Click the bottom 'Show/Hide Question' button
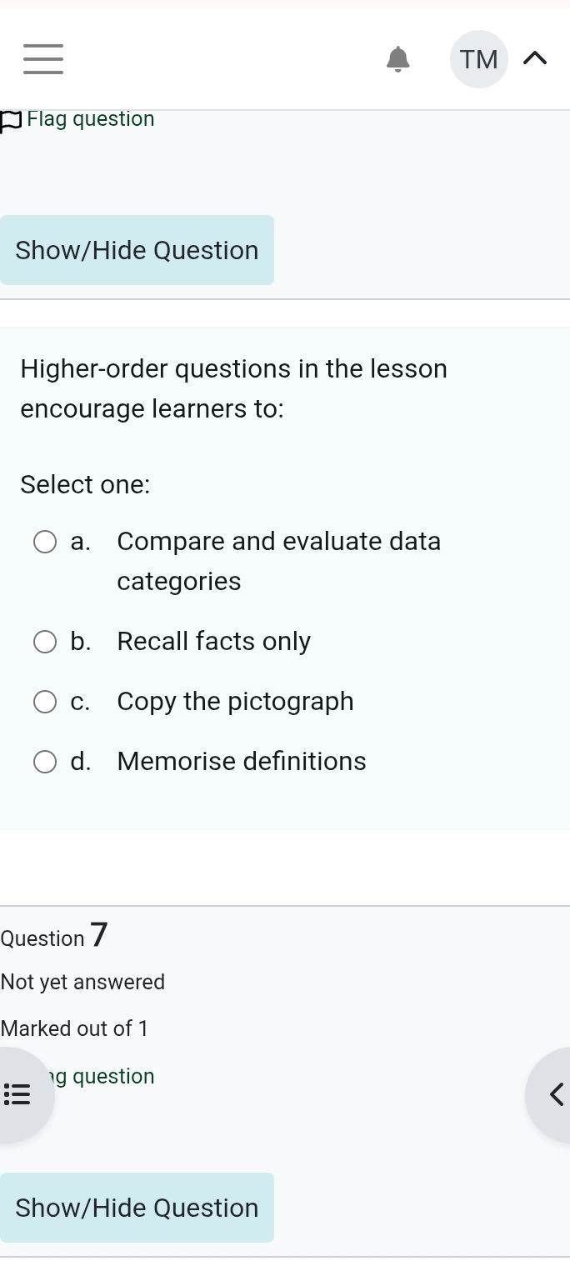The height and width of the screenshot is (1276, 570). click(137, 1207)
